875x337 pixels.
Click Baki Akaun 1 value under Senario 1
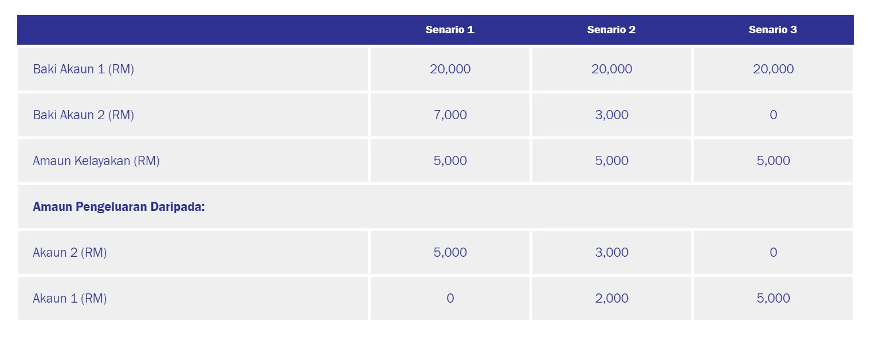[x=450, y=69]
